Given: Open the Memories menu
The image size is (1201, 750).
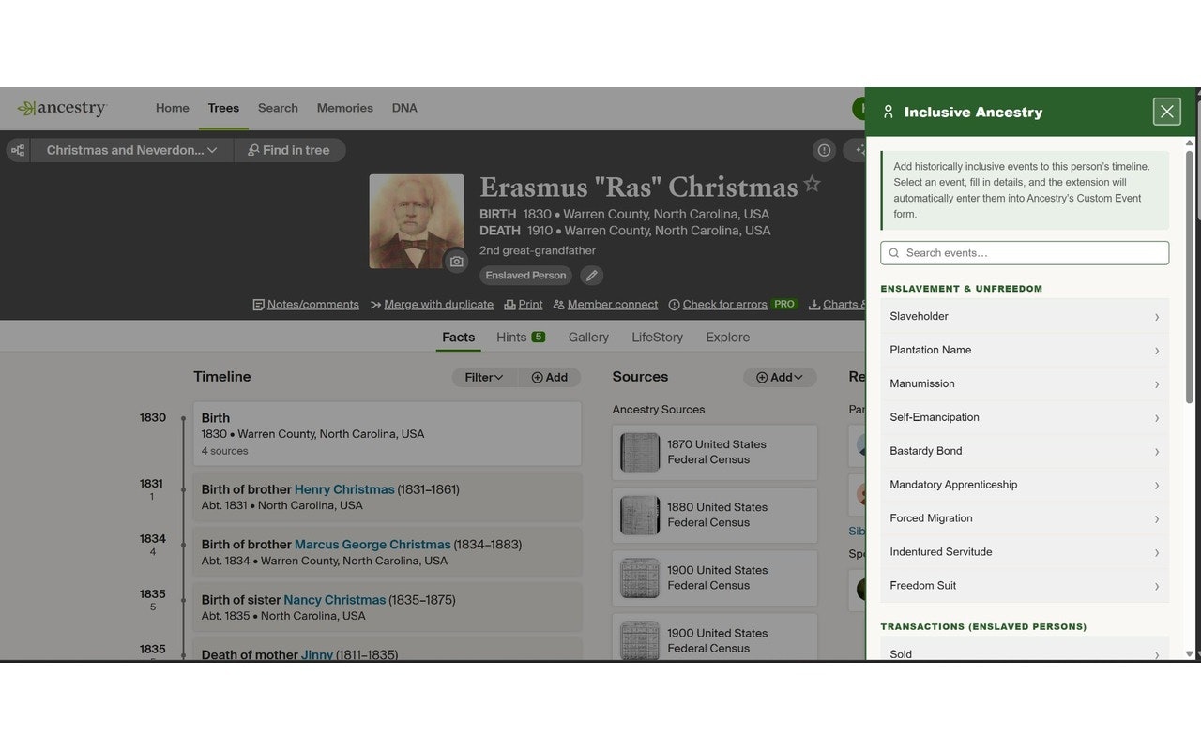Looking at the screenshot, I should pyautogui.click(x=345, y=108).
